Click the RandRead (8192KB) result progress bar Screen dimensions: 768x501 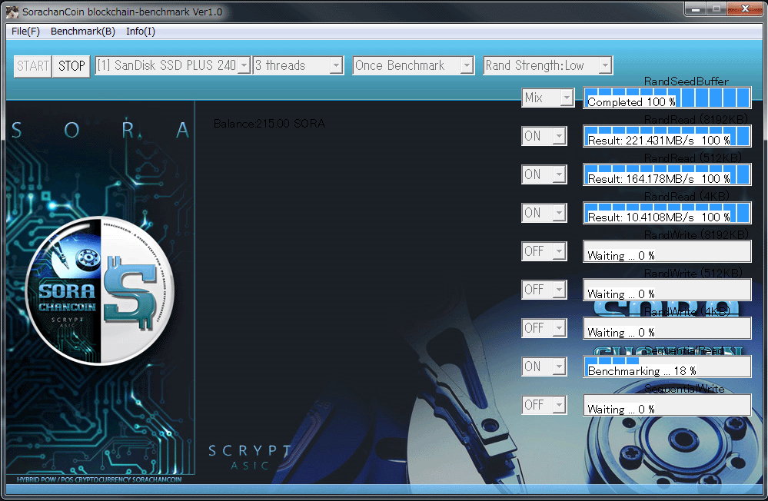click(x=667, y=136)
